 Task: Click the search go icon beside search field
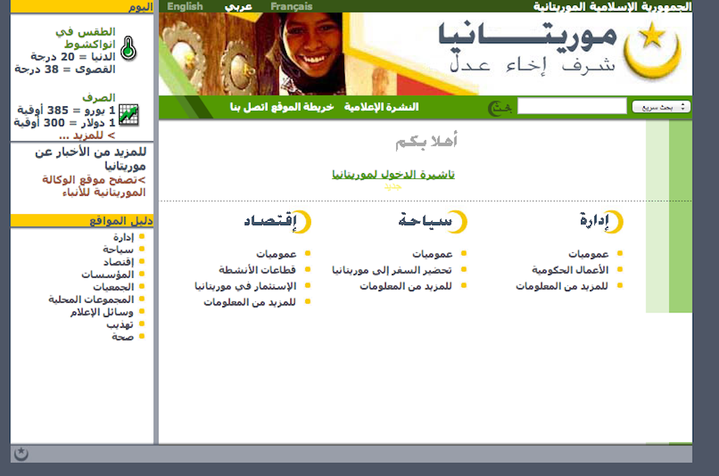click(x=500, y=108)
